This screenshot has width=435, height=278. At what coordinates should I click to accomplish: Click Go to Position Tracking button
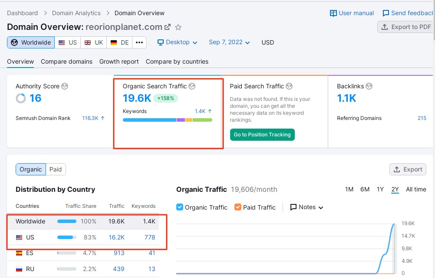coord(262,135)
